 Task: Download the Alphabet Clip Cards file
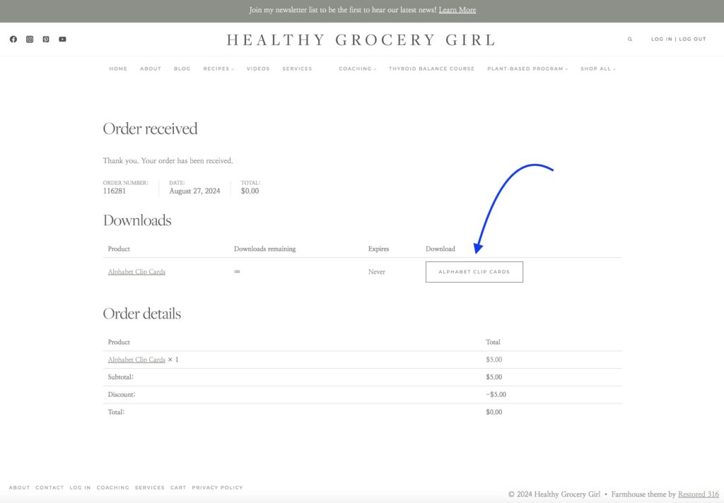(x=474, y=272)
